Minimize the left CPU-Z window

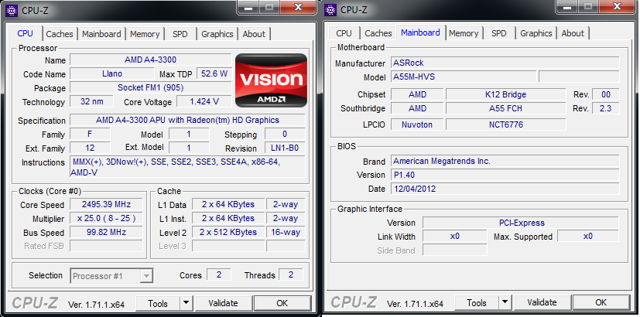point(250,7)
